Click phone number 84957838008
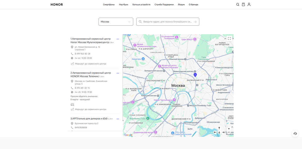 point(81,127)
